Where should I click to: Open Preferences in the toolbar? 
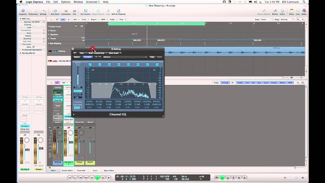click(x=33, y=12)
